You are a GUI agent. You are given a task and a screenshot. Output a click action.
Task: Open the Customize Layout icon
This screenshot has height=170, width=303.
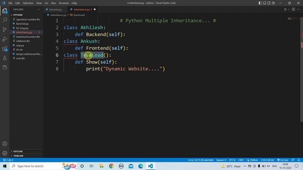273,3
